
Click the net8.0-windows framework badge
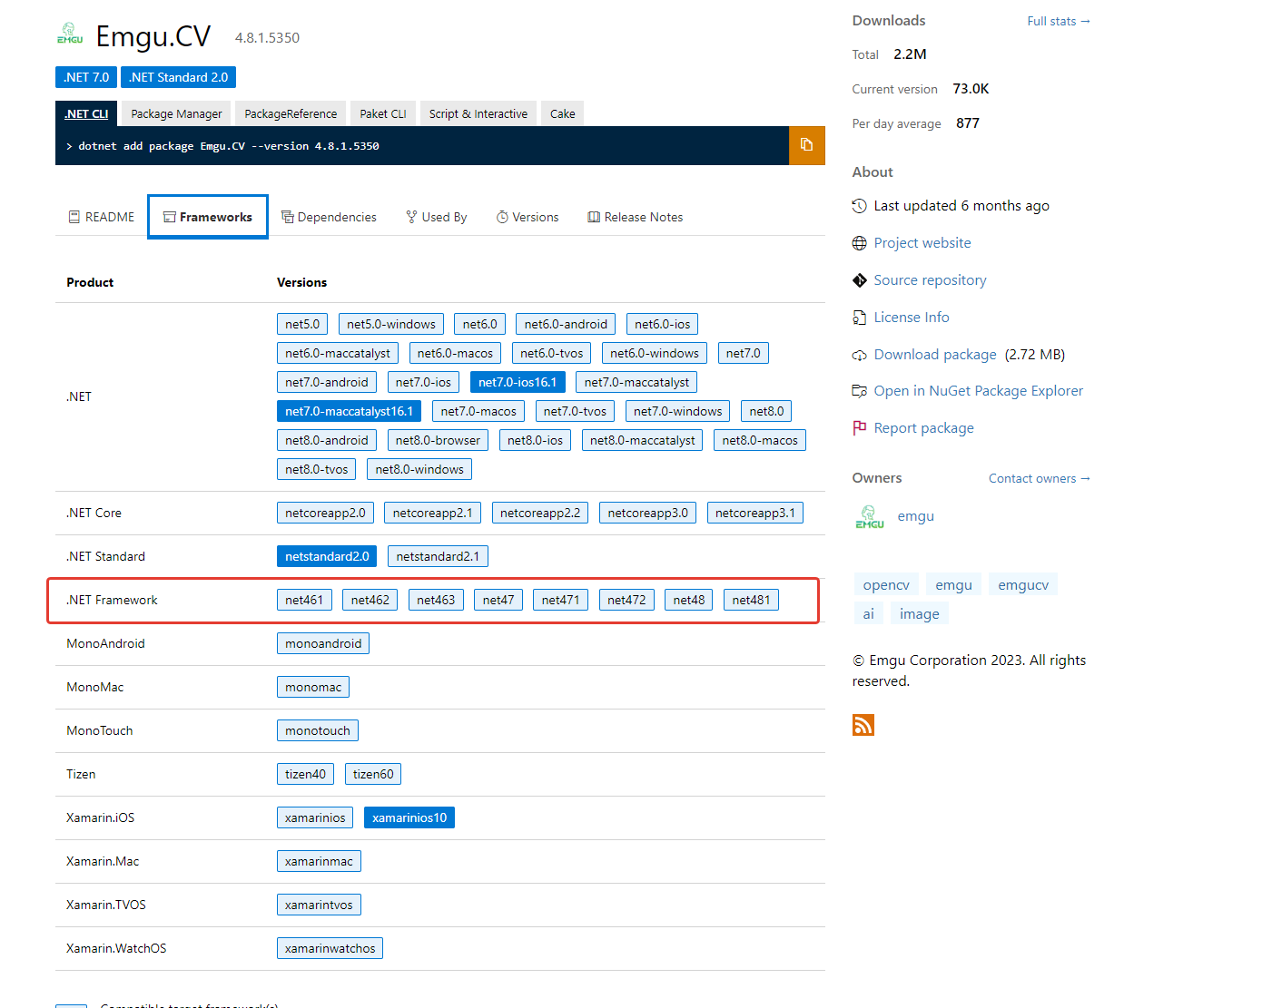click(419, 469)
